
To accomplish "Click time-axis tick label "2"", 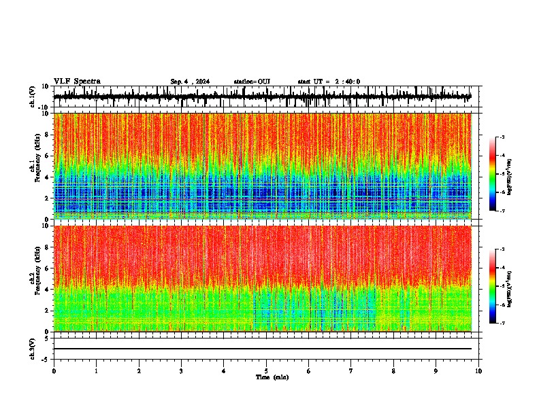I will pos(139,371).
